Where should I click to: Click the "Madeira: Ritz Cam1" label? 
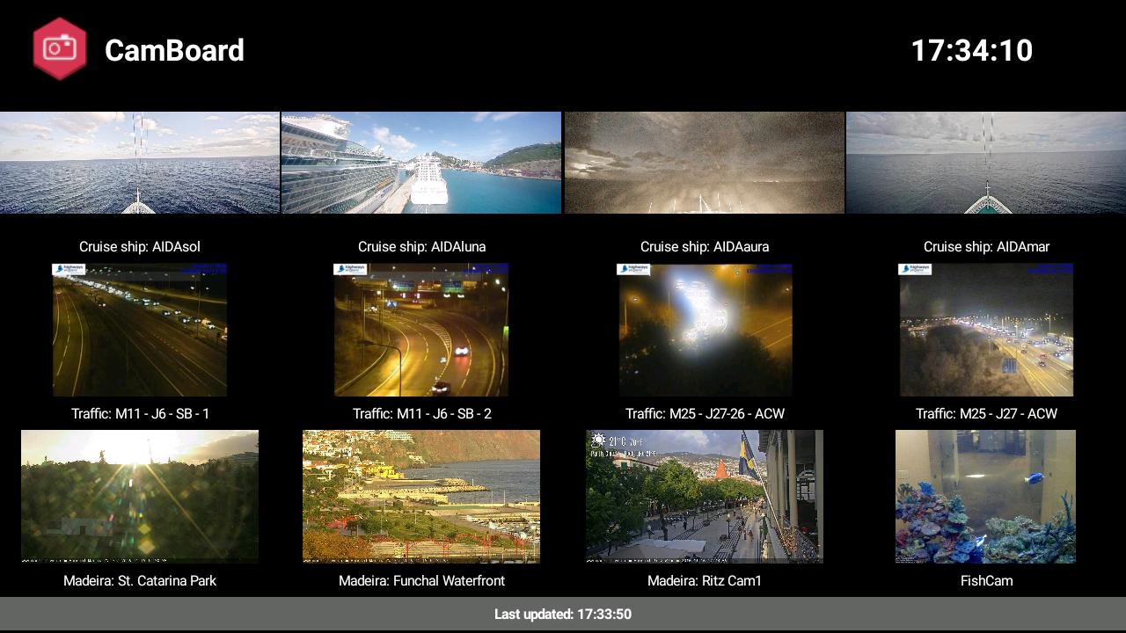click(x=705, y=581)
